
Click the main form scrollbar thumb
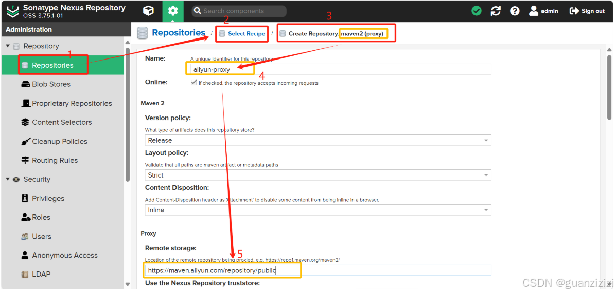(x=609, y=87)
